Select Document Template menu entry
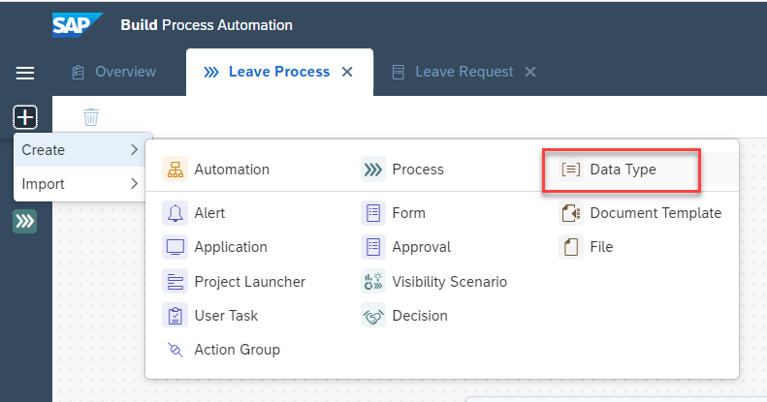The width and height of the screenshot is (767, 402). [655, 213]
